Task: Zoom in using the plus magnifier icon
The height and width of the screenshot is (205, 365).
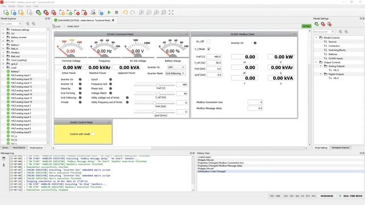Action: pos(141,13)
